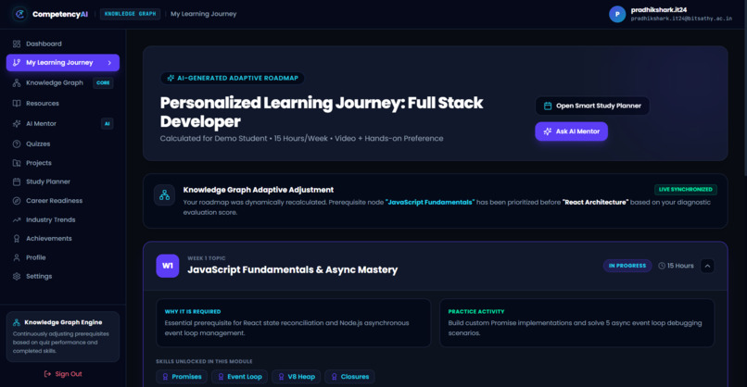This screenshot has width=747, height=387.
Task: Click the "JavaScript Fundamentals & Async Mastery" title
Action: 293,270
